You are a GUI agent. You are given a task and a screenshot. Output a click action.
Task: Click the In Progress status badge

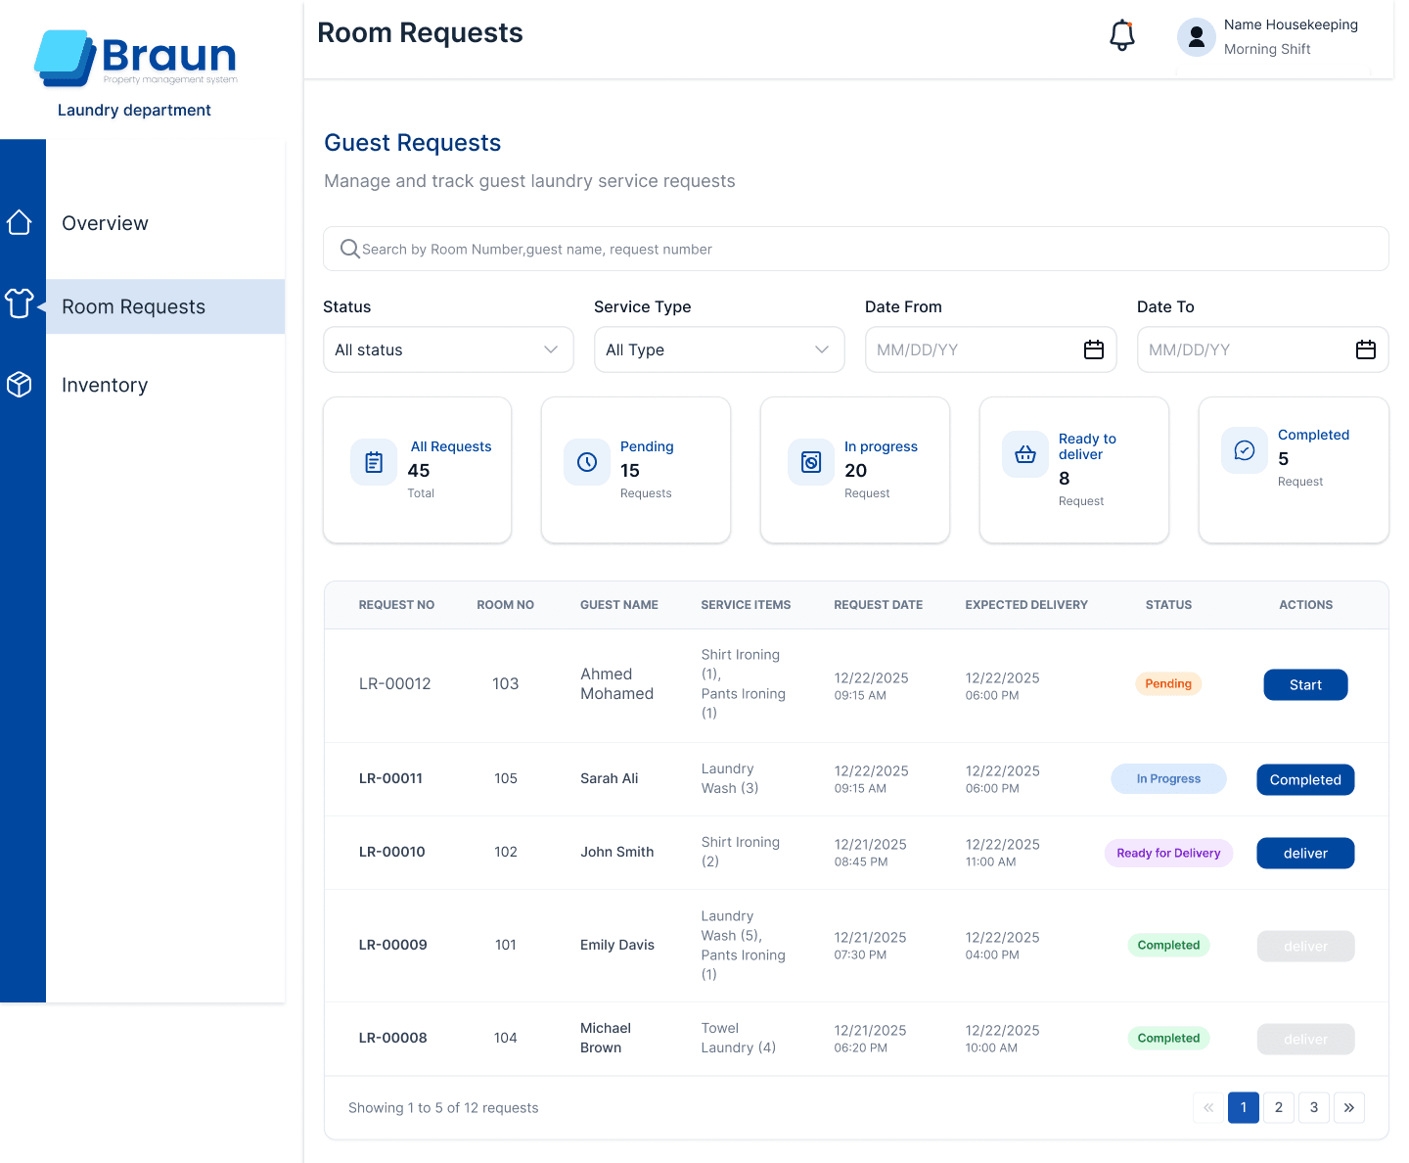(1168, 778)
